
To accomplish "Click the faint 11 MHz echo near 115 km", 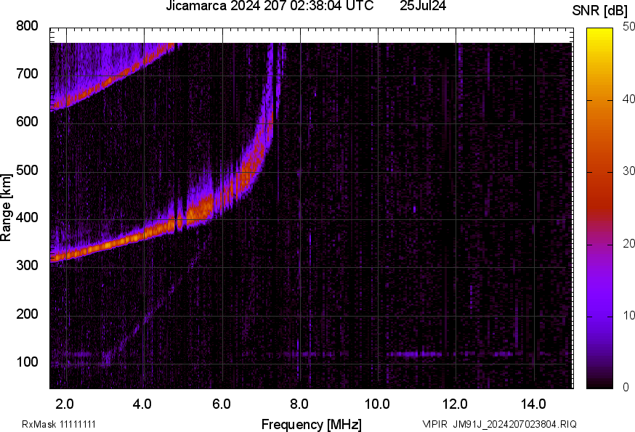I will click(x=414, y=354).
